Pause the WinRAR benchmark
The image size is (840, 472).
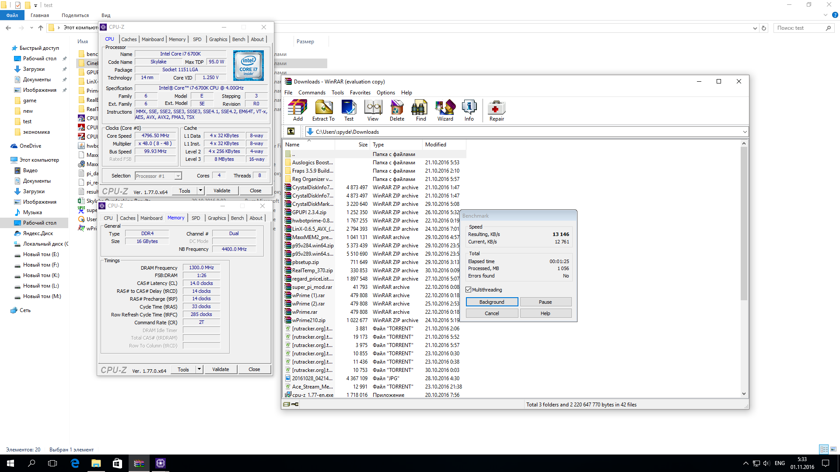545,302
